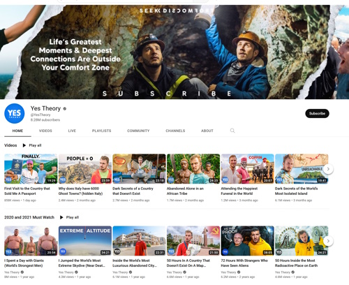The width and height of the screenshot is (349, 285).
Task: Click the @YesTheory channel handle
Action: click(40, 115)
